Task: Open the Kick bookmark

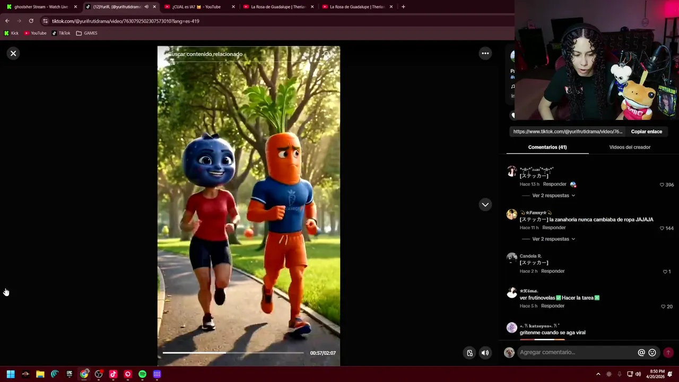Action: [12, 33]
